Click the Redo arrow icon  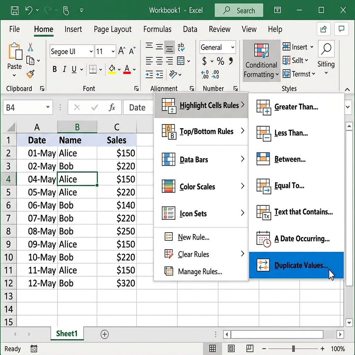[48, 10]
